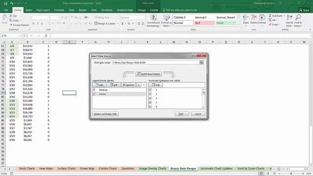The image size is (313, 176).
Task: Open Merge & Center dropdown arrow
Action: click(x=117, y=23)
